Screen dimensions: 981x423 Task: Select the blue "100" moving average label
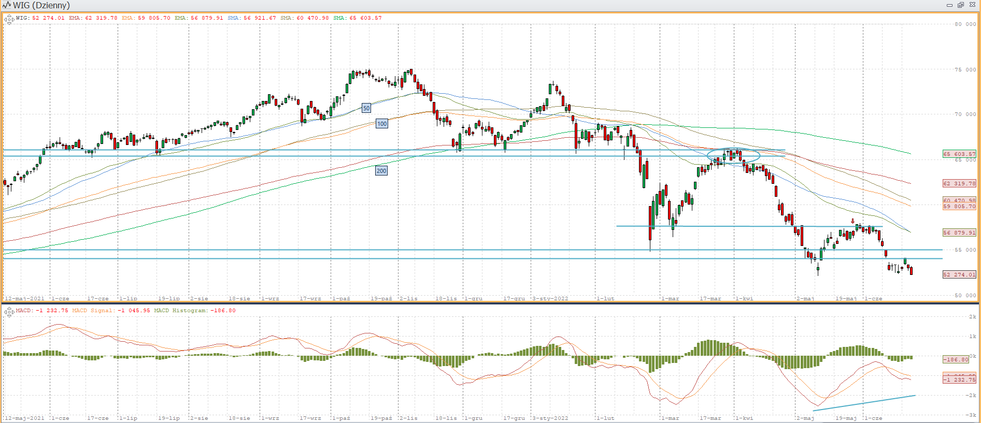coord(382,124)
